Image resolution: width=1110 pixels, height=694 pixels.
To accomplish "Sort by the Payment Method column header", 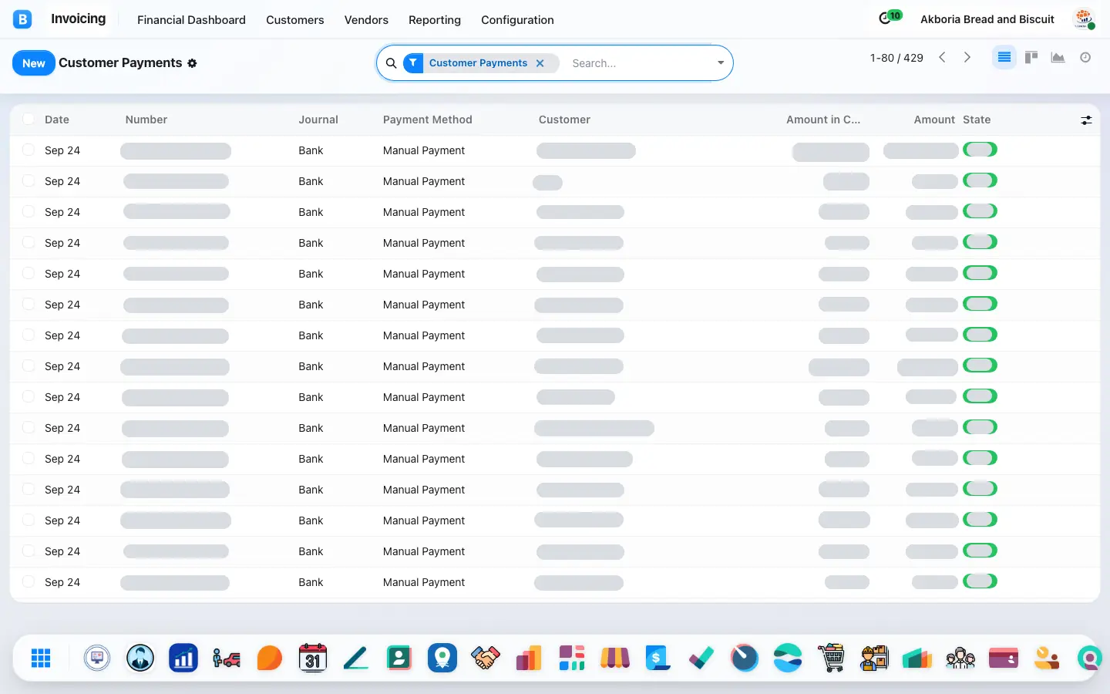I will pos(428,120).
